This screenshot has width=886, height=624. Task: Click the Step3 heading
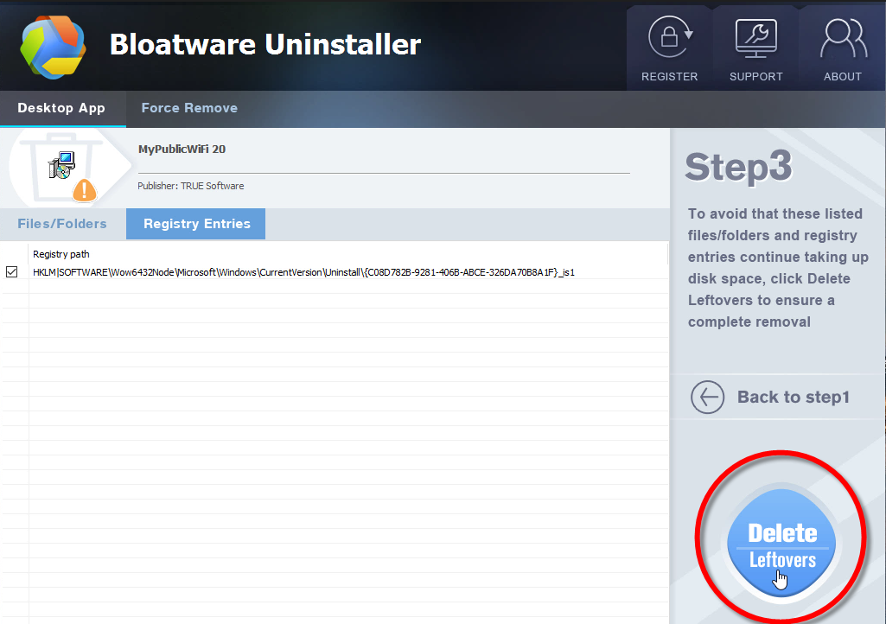click(738, 167)
